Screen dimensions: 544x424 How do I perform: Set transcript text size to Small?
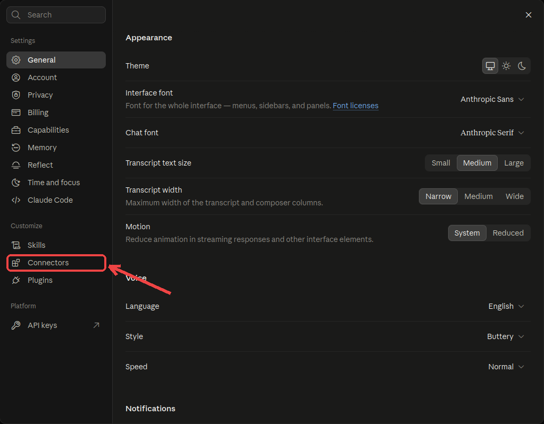[x=441, y=163]
